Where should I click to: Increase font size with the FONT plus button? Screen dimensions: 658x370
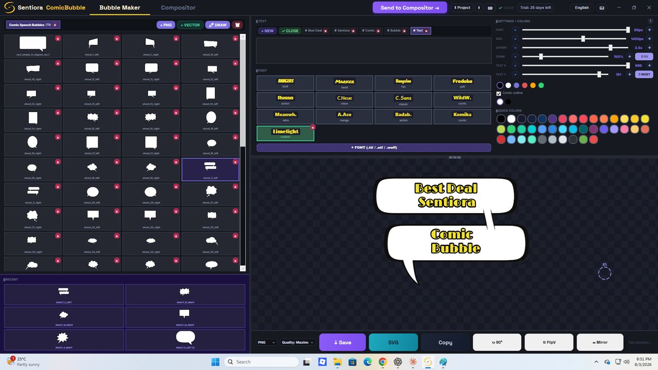pyautogui.click(x=648, y=30)
